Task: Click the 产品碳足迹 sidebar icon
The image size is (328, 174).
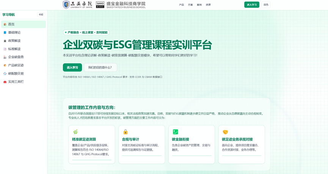Action: 5,65
